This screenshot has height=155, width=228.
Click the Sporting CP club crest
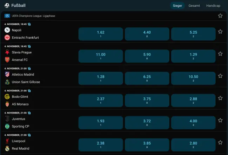(x=7, y=126)
